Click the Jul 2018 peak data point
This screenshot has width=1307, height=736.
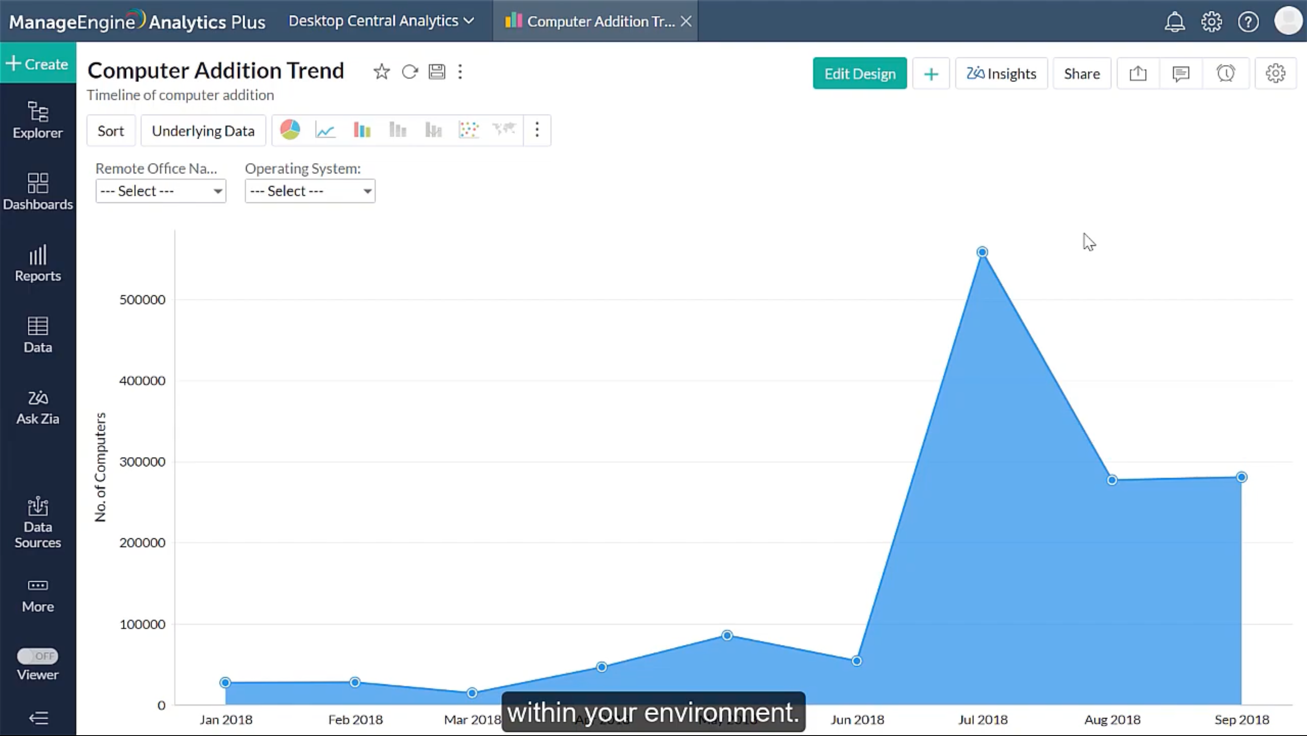click(982, 252)
